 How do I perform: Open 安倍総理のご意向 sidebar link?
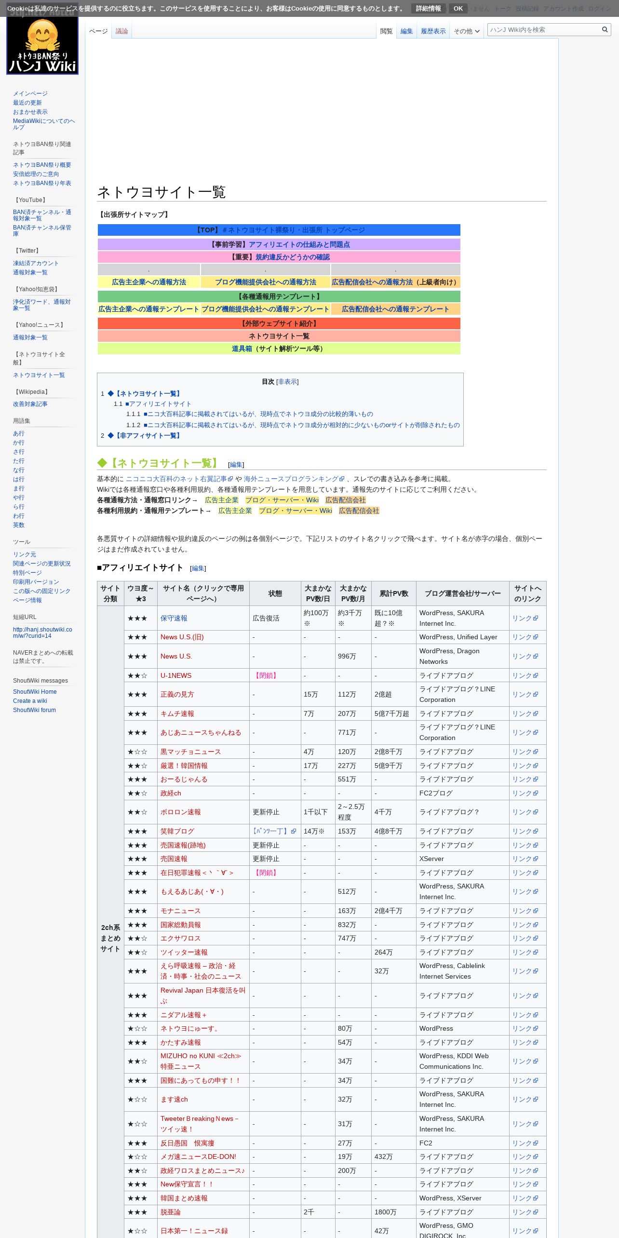click(36, 174)
